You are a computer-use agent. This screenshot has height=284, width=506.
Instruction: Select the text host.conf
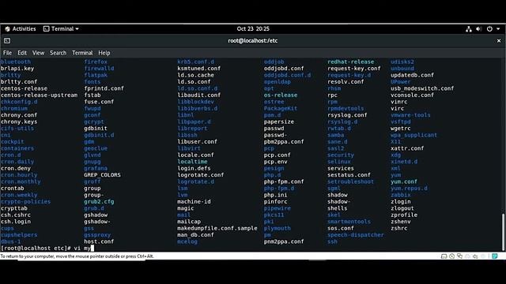[x=99, y=241]
